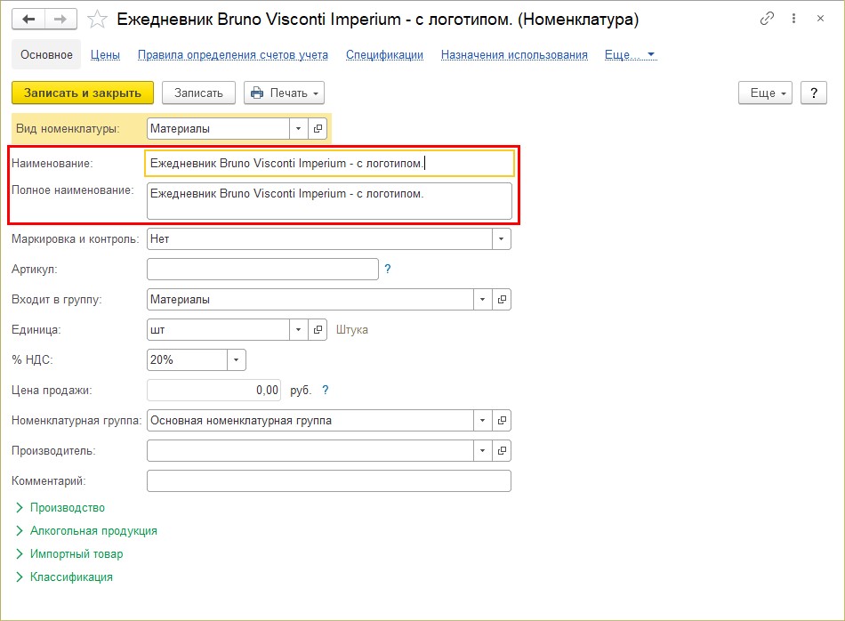Open the question mark help button
This screenshot has height=621, width=845.
(814, 93)
